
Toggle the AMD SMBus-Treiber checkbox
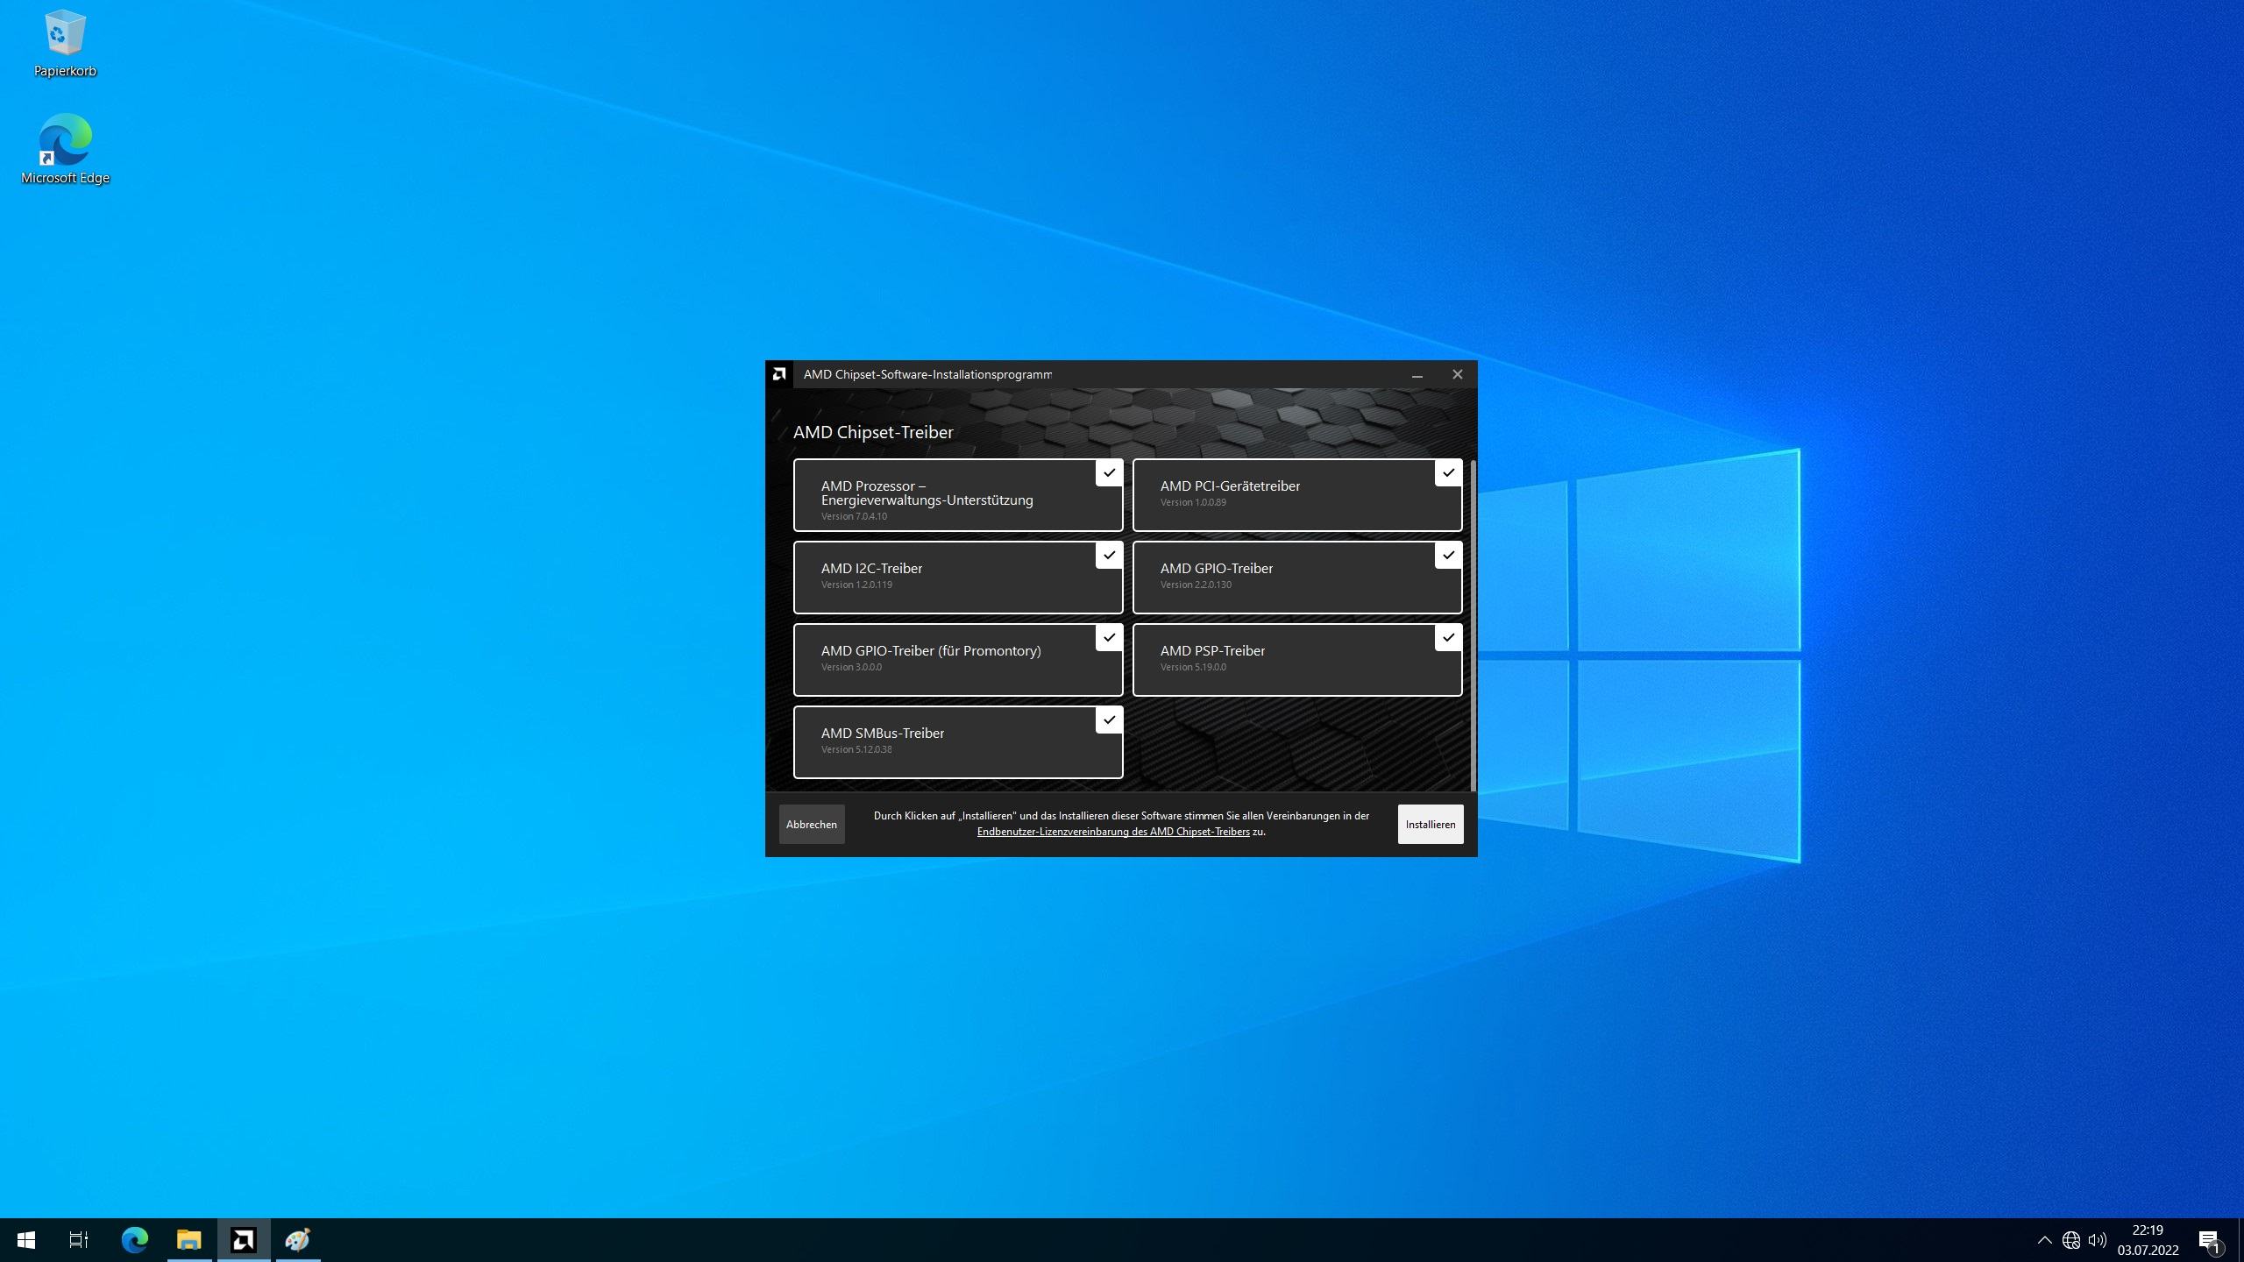(1109, 720)
